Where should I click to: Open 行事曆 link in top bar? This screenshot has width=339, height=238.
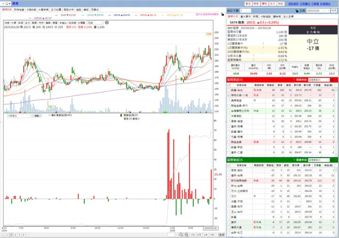tap(315, 4)
